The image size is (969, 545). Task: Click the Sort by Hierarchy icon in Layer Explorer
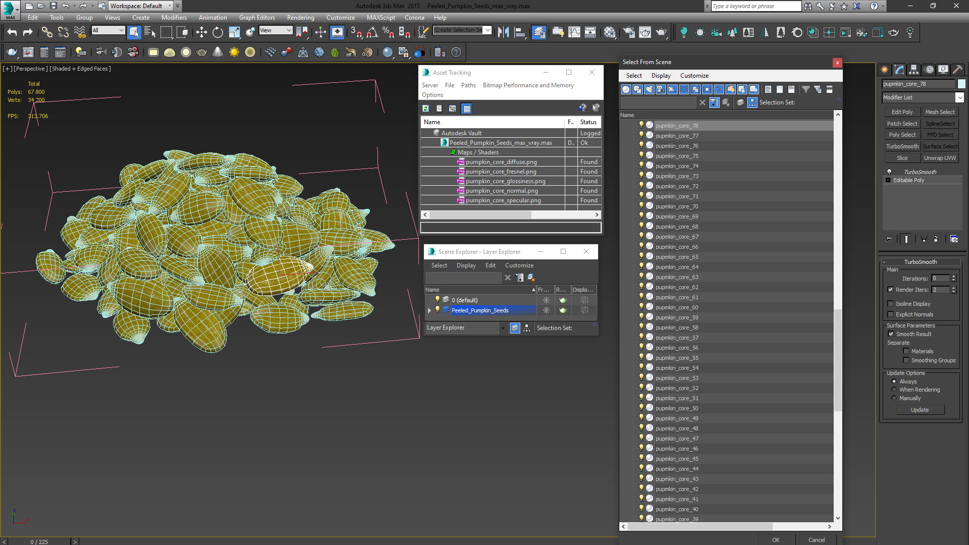(x=526, y=328)
